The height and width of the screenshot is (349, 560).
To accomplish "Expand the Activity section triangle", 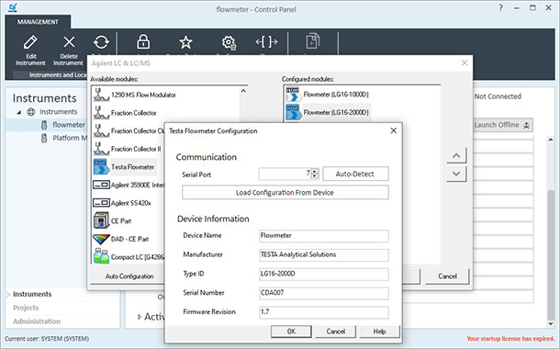I will click(140, 317).
